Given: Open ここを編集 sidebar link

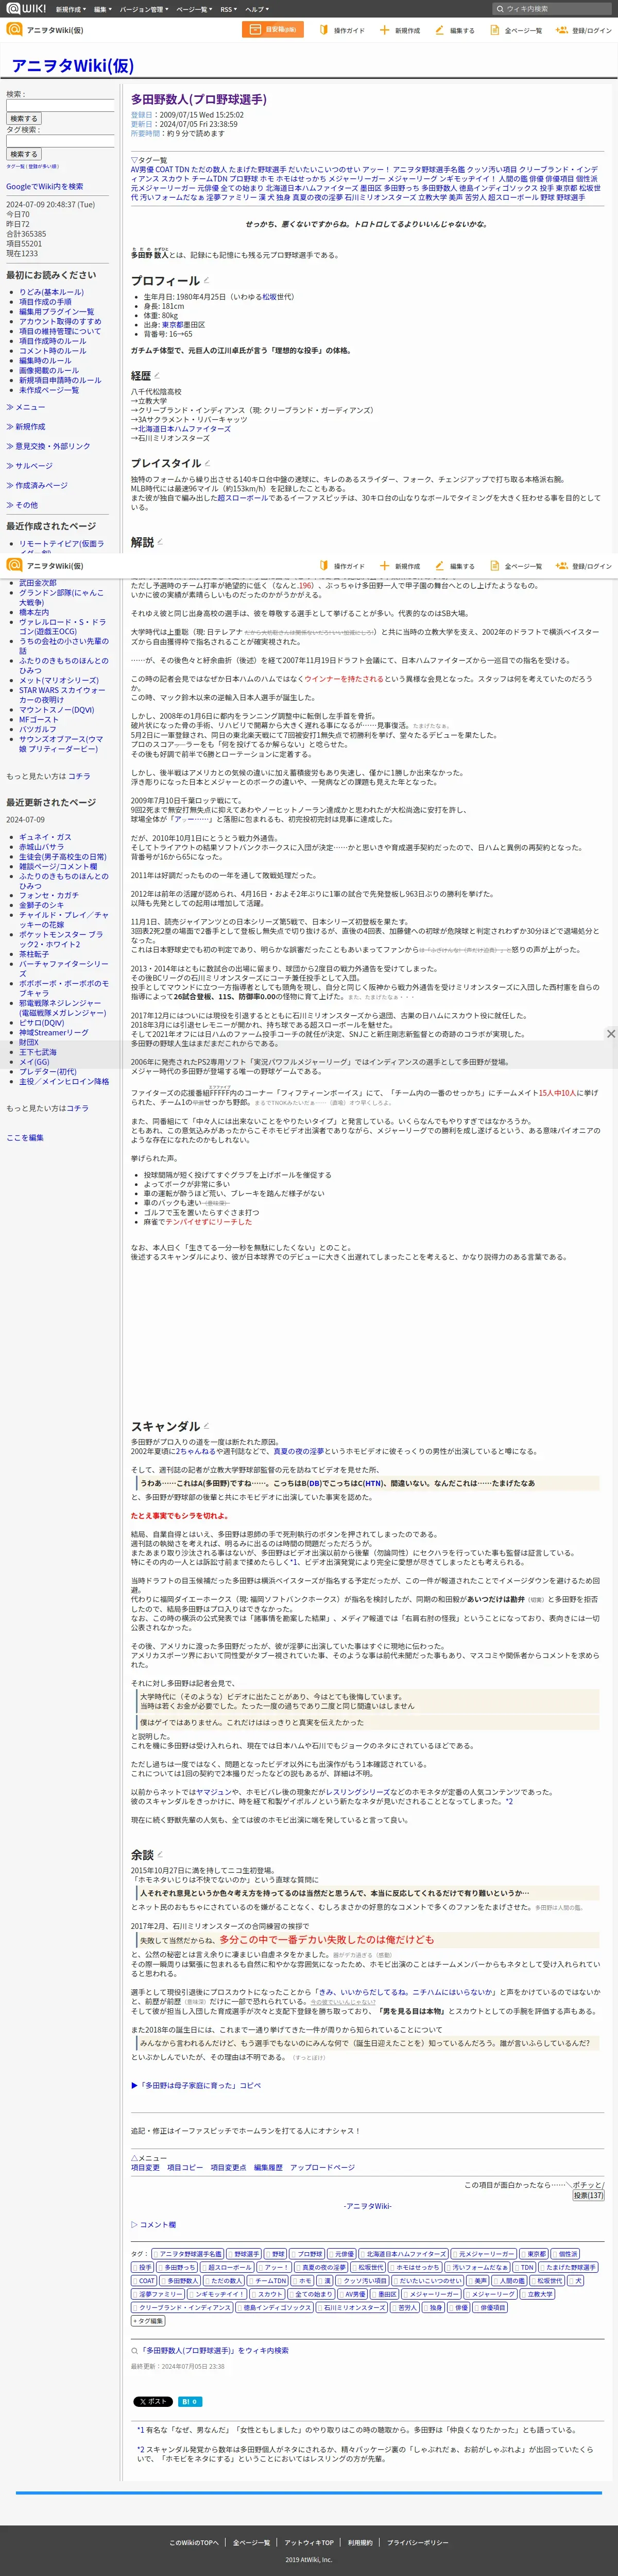Looking at the screenshot, I should [25, 1138].
